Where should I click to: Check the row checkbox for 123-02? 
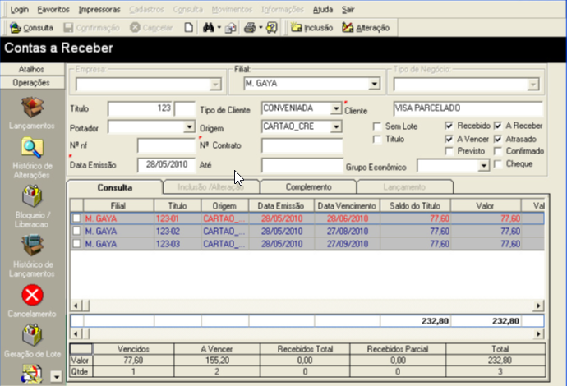click(76, 231)
